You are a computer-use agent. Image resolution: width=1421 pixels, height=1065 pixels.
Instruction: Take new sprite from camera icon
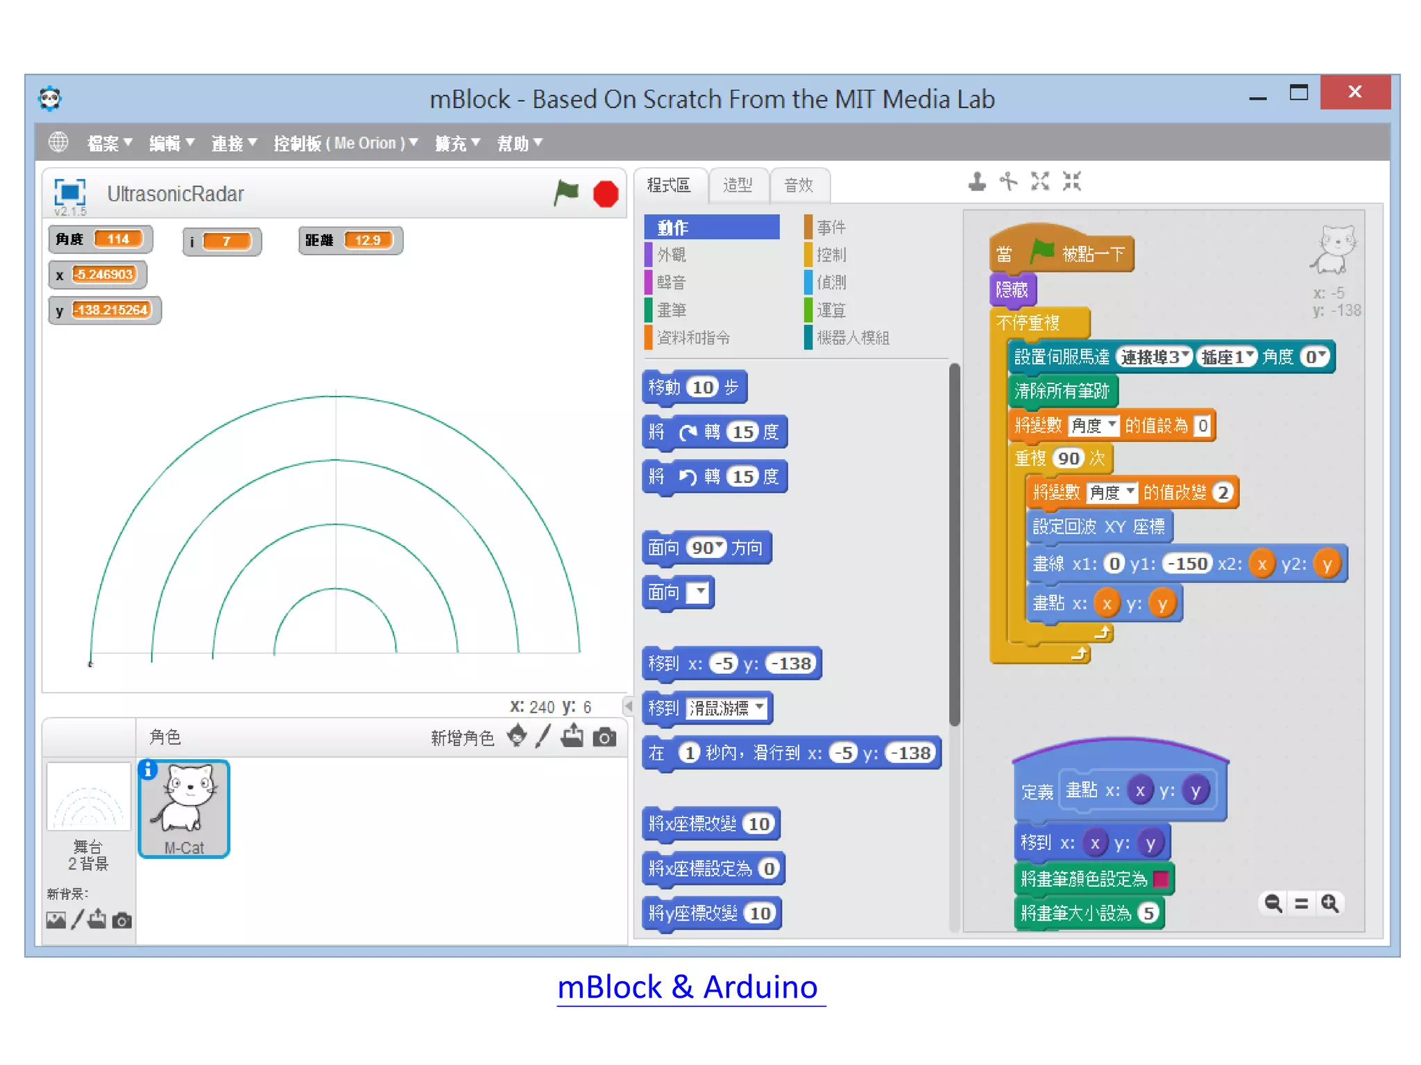pos(604,737)
